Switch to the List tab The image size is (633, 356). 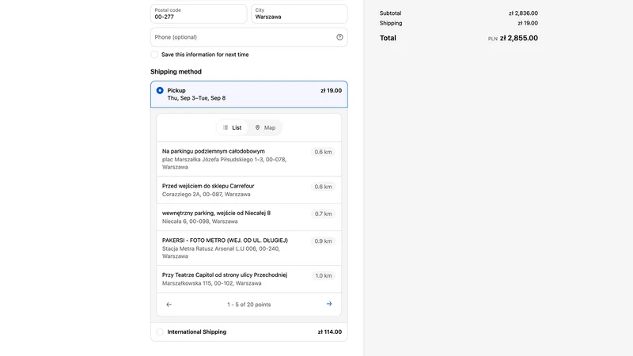point(232,127)
